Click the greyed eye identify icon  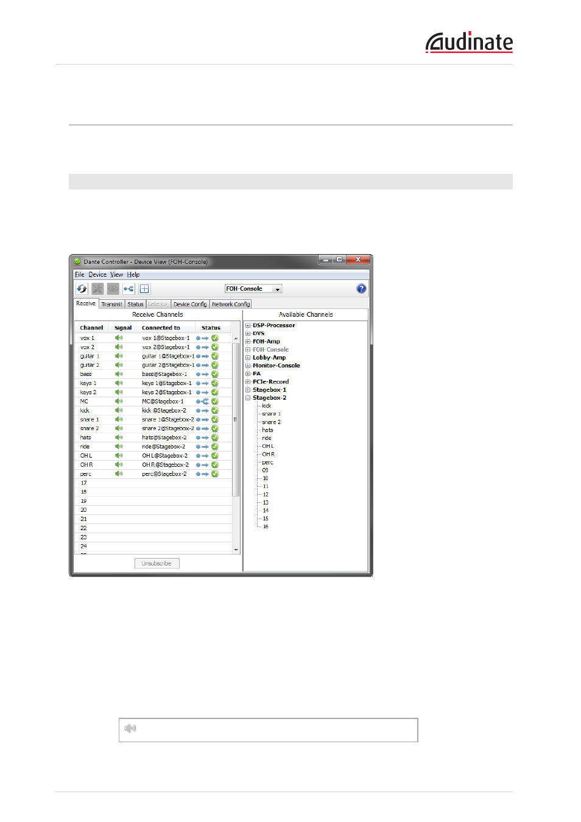tap(113, 289)
